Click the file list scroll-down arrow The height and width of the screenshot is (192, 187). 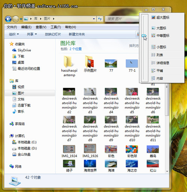pos(167,171)
